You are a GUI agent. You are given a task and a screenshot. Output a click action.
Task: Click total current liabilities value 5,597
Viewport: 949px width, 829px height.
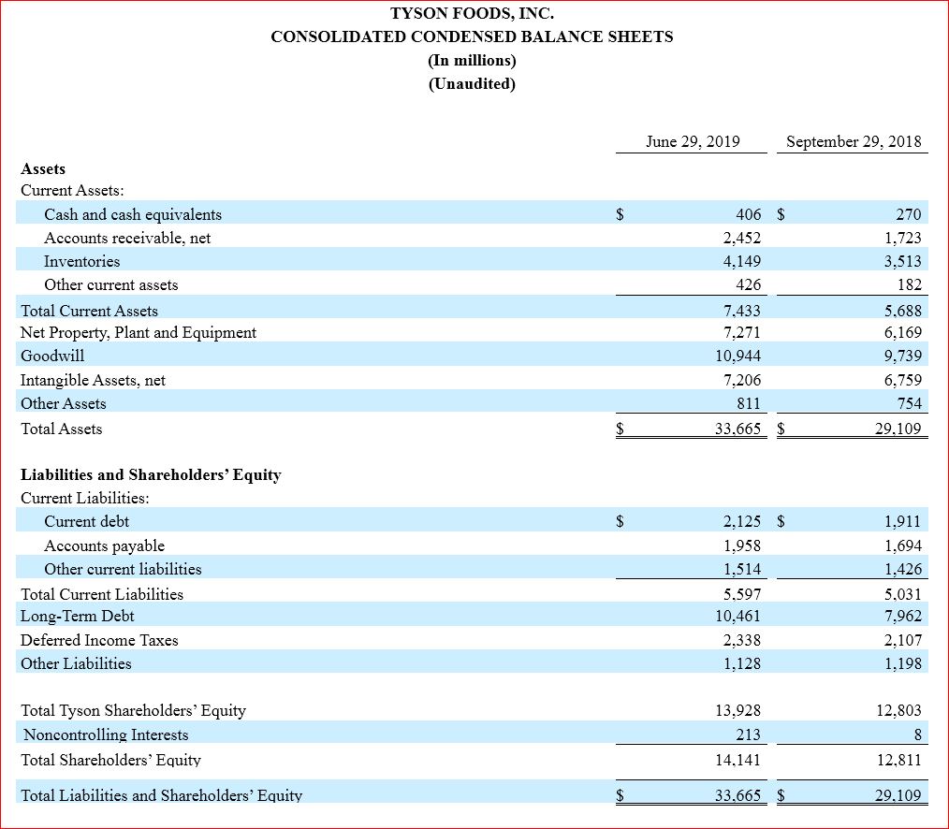[x=742, y=594]
